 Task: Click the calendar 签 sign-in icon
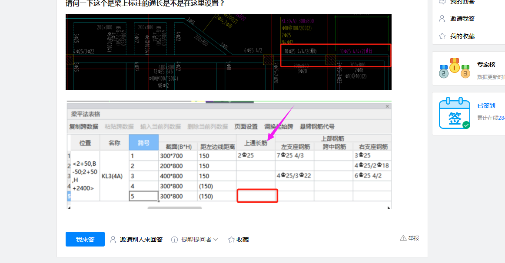pos(455,113)
